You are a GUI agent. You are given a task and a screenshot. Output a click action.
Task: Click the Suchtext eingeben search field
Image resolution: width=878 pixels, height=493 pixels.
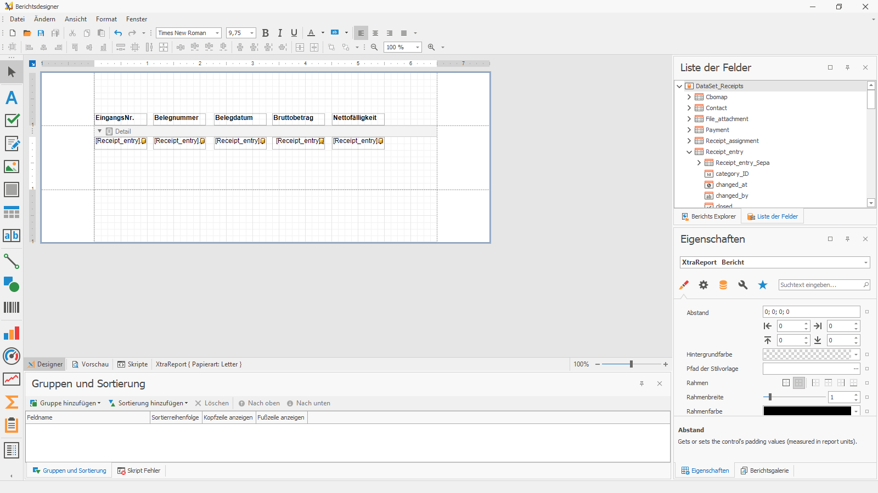[824, 285]
